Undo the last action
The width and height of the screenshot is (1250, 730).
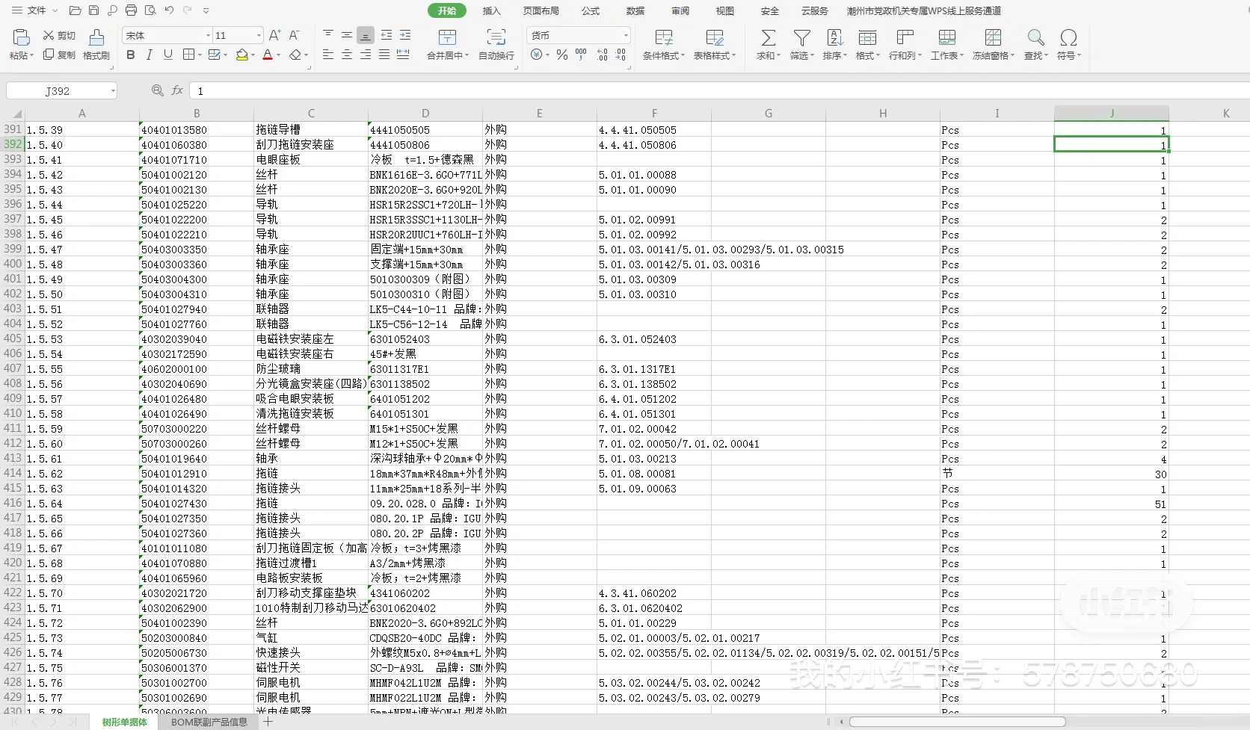tap(169, 10)
